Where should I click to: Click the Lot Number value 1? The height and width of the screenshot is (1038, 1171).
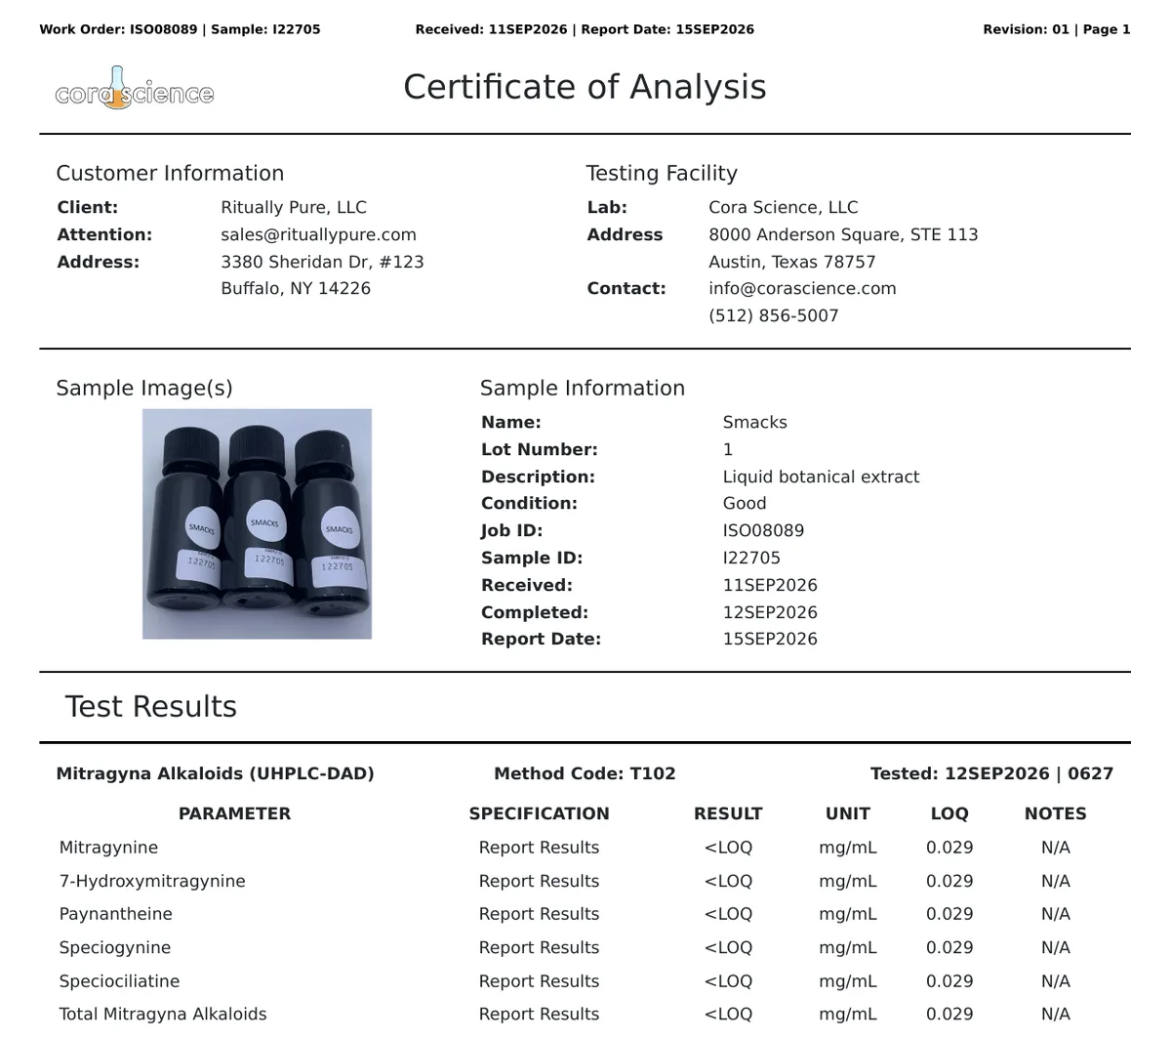coord(728,449)
